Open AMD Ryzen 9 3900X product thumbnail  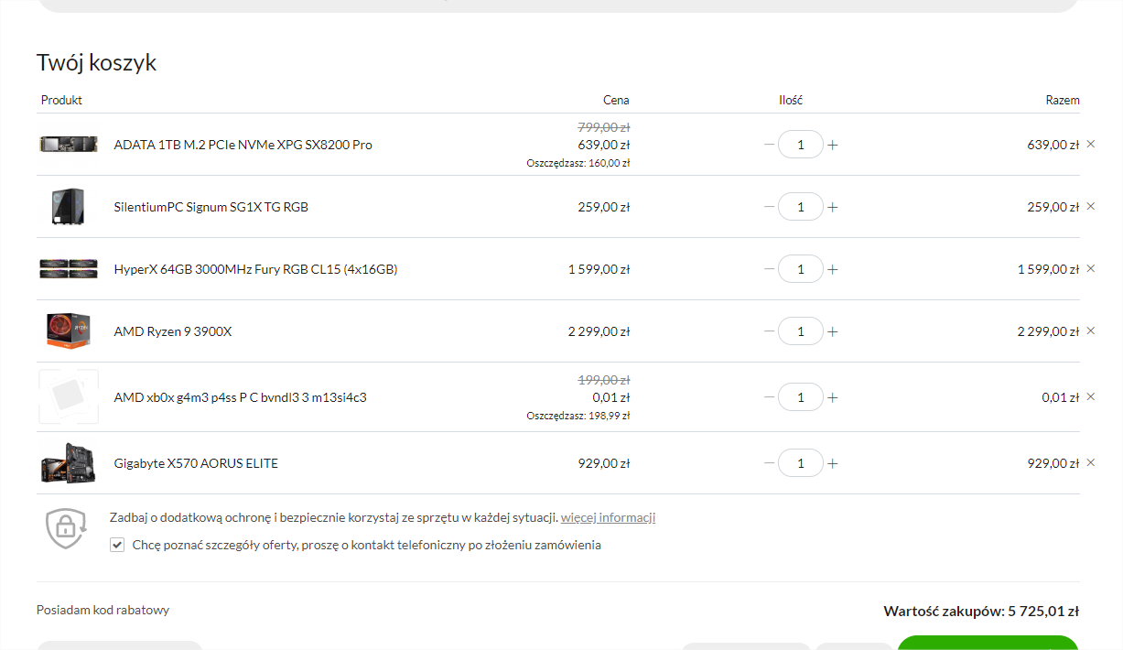coord(69,330)
